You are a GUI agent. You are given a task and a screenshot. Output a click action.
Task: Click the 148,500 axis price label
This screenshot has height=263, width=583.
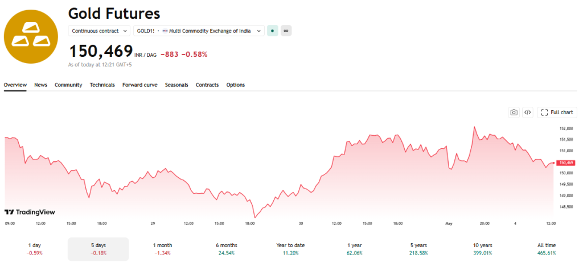pos(566,207)
